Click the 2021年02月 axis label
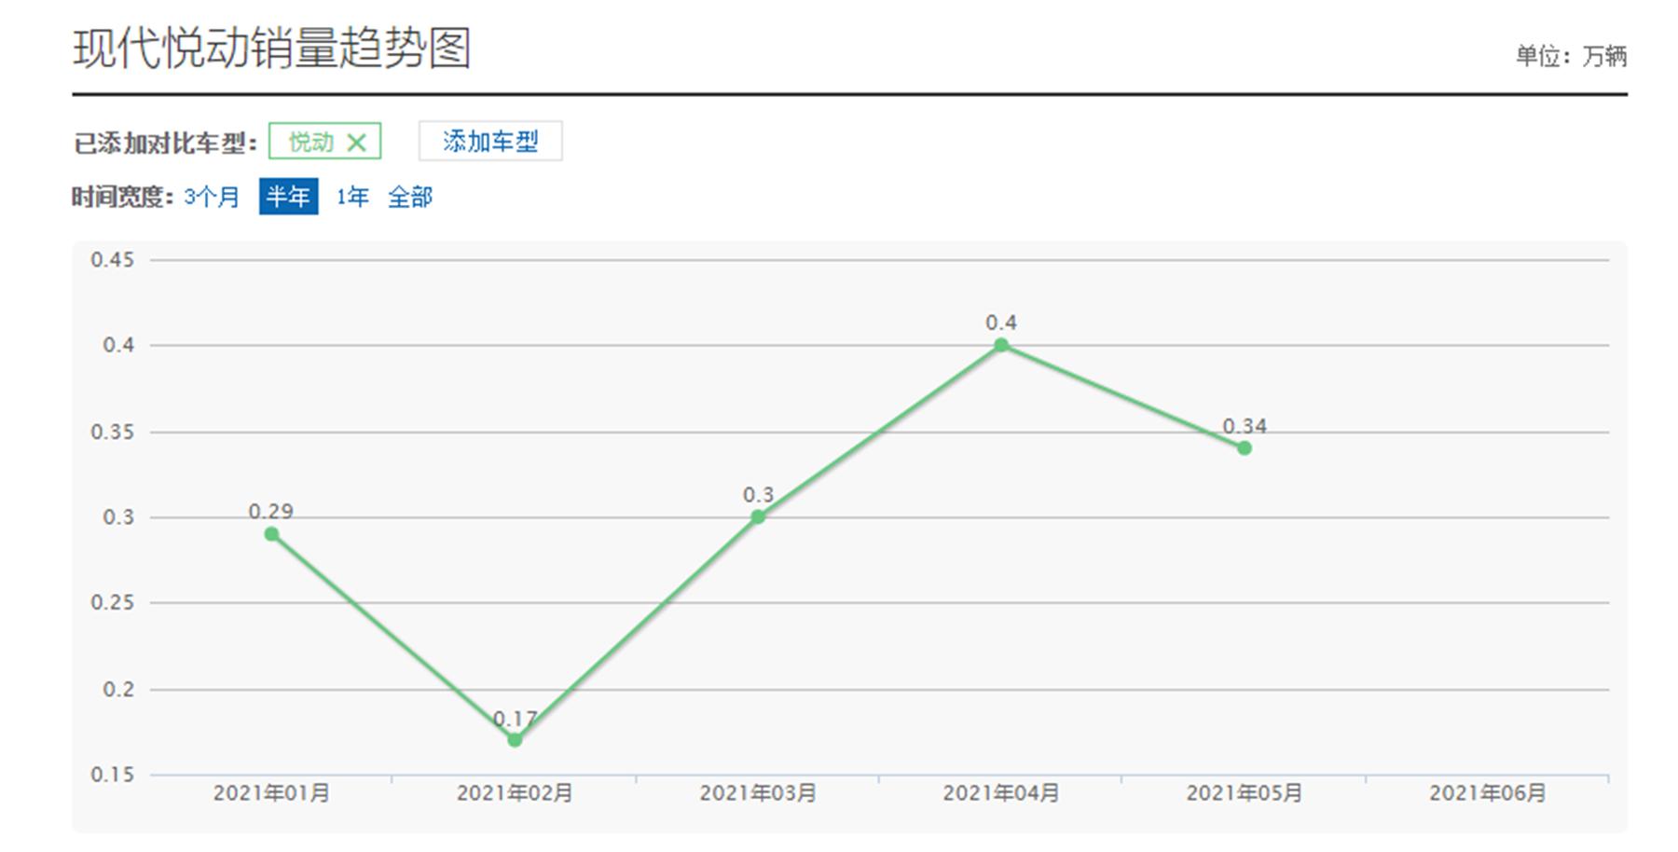This screenshot has height=852, width=1678. point(515,793)
